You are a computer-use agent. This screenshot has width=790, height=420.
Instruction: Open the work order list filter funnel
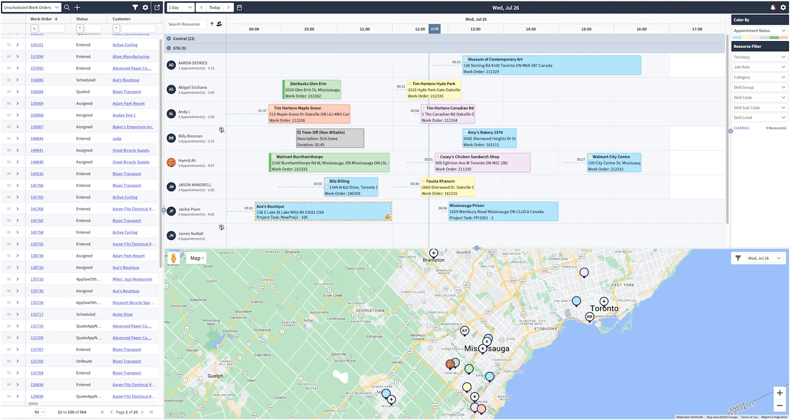pyautogui.click(x=135, y=7)
